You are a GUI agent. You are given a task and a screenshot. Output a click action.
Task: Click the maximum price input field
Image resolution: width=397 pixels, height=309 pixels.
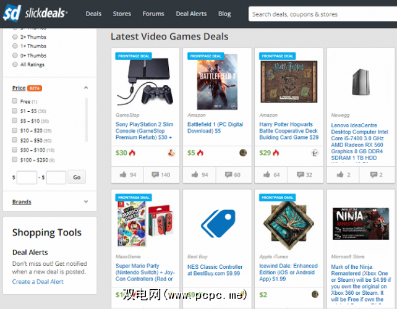(56, 177)
